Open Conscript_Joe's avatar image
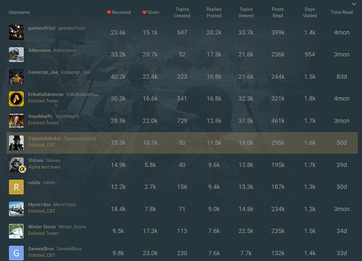The height and width of the screenshot is (261, 362). pyautogui.click(x=16, y=77)
